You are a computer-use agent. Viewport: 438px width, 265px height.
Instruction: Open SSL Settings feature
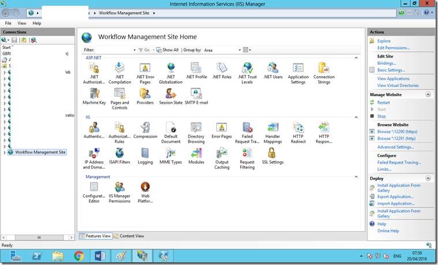(272, 156)
